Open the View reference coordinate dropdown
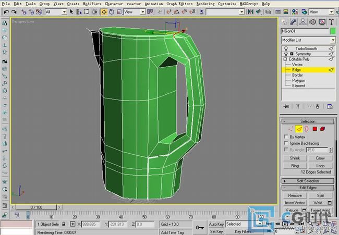Image resolution: width=339 pixels, height=235 pixels. [x=134, y=12]
